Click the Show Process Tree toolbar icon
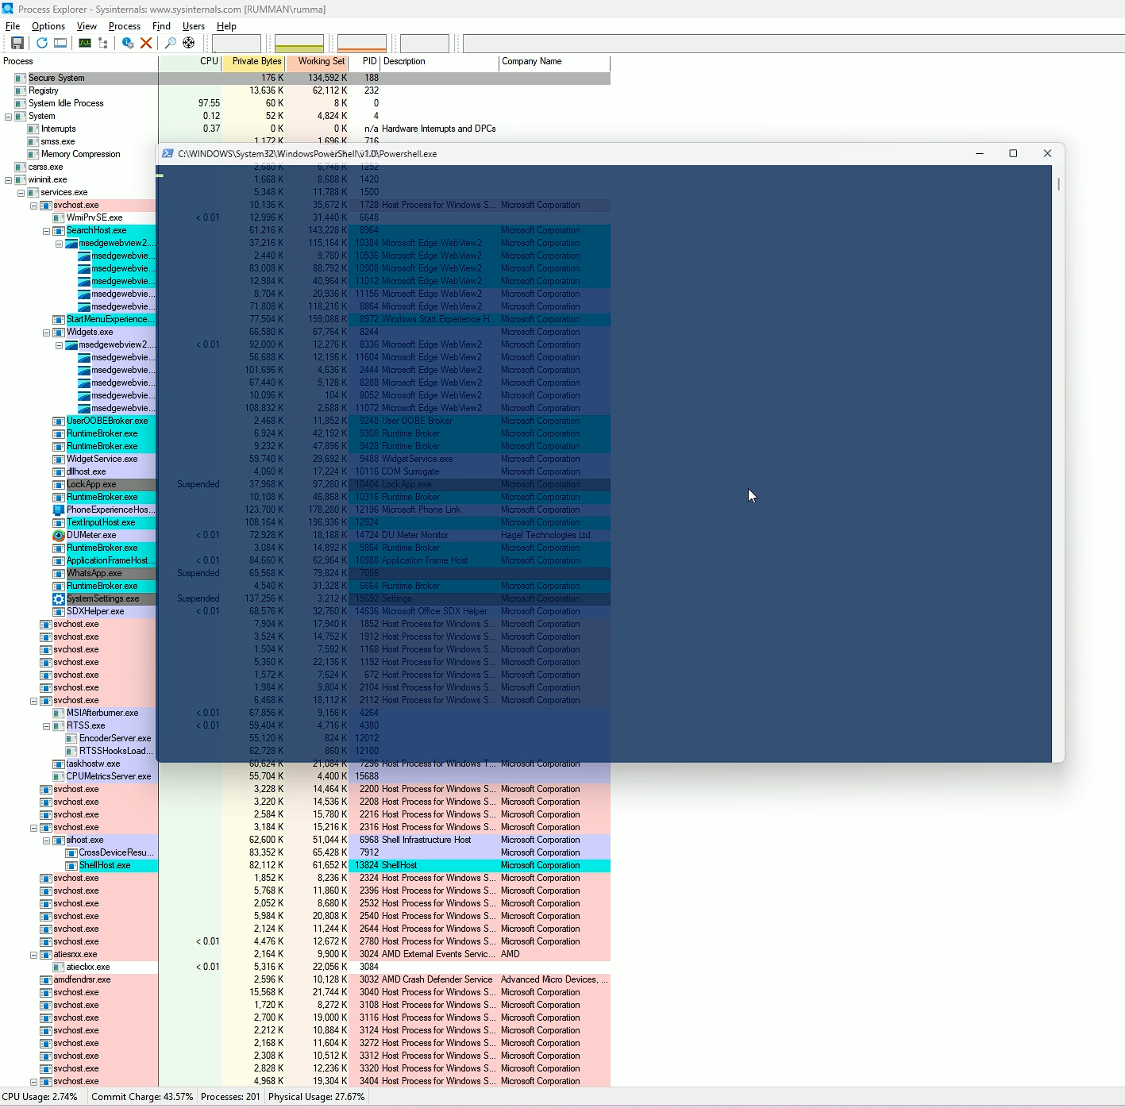 [103, 43]
